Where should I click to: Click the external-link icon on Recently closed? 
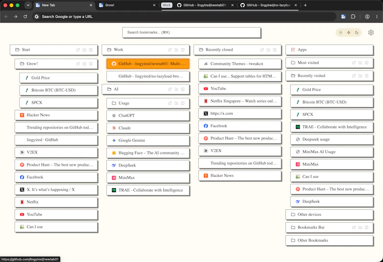(x=262, y=50)
